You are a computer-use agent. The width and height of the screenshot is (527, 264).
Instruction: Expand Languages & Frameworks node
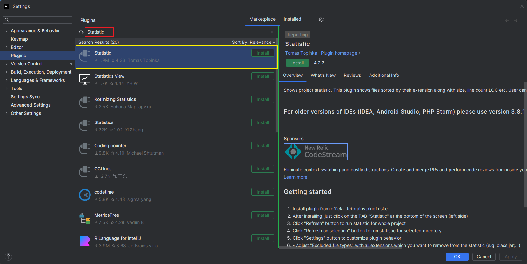point(6,80)
